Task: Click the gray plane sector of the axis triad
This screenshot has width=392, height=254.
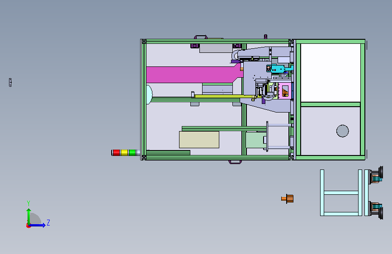Action: [36, 219]
